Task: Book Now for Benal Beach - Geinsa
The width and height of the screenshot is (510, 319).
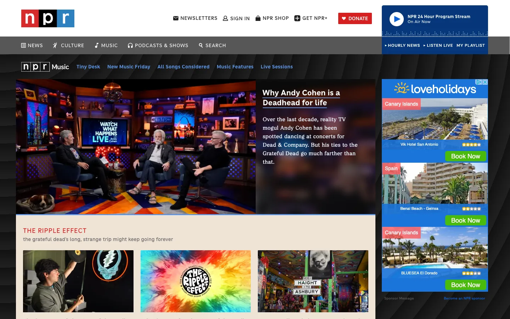Action: point(466,220)
